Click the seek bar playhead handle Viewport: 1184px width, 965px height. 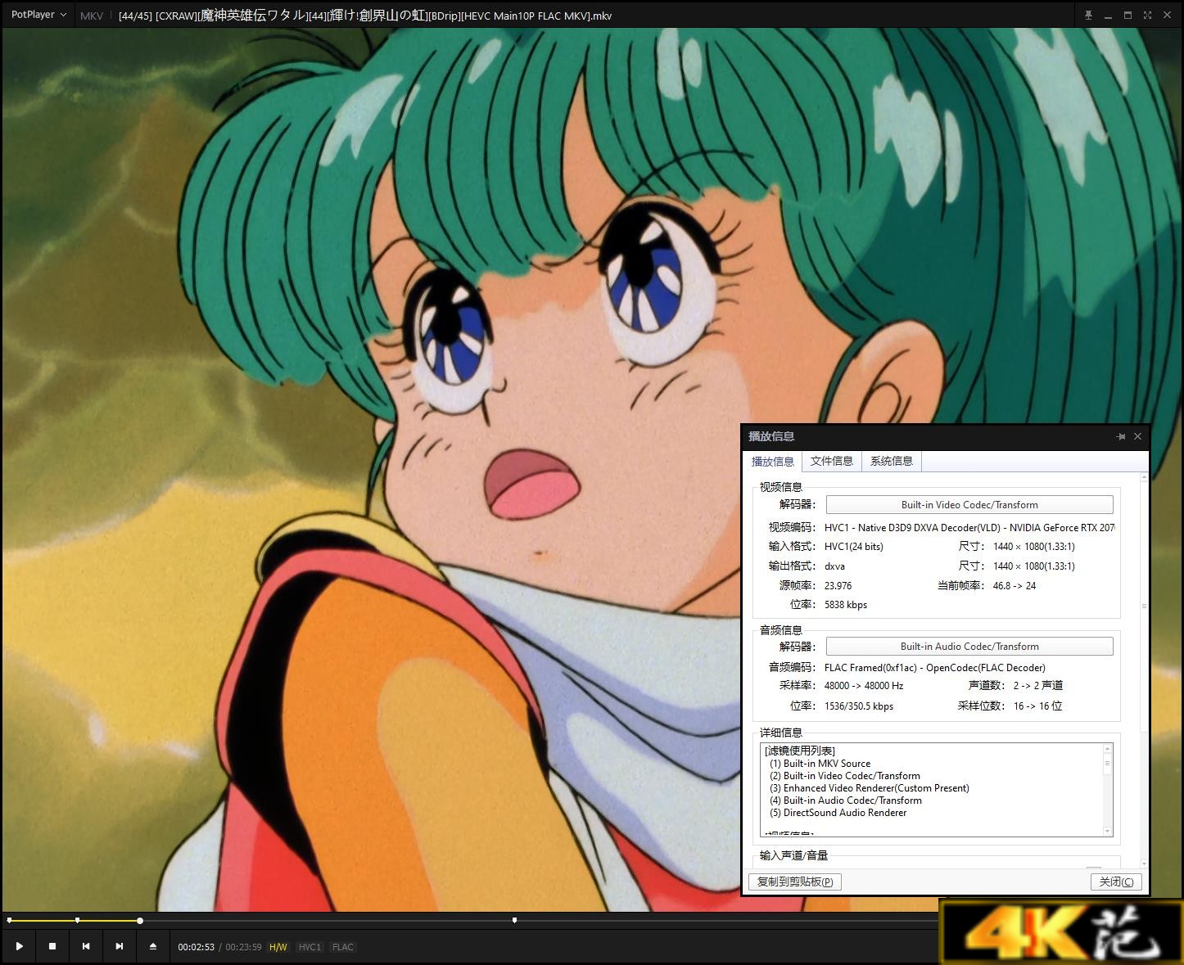140,921
